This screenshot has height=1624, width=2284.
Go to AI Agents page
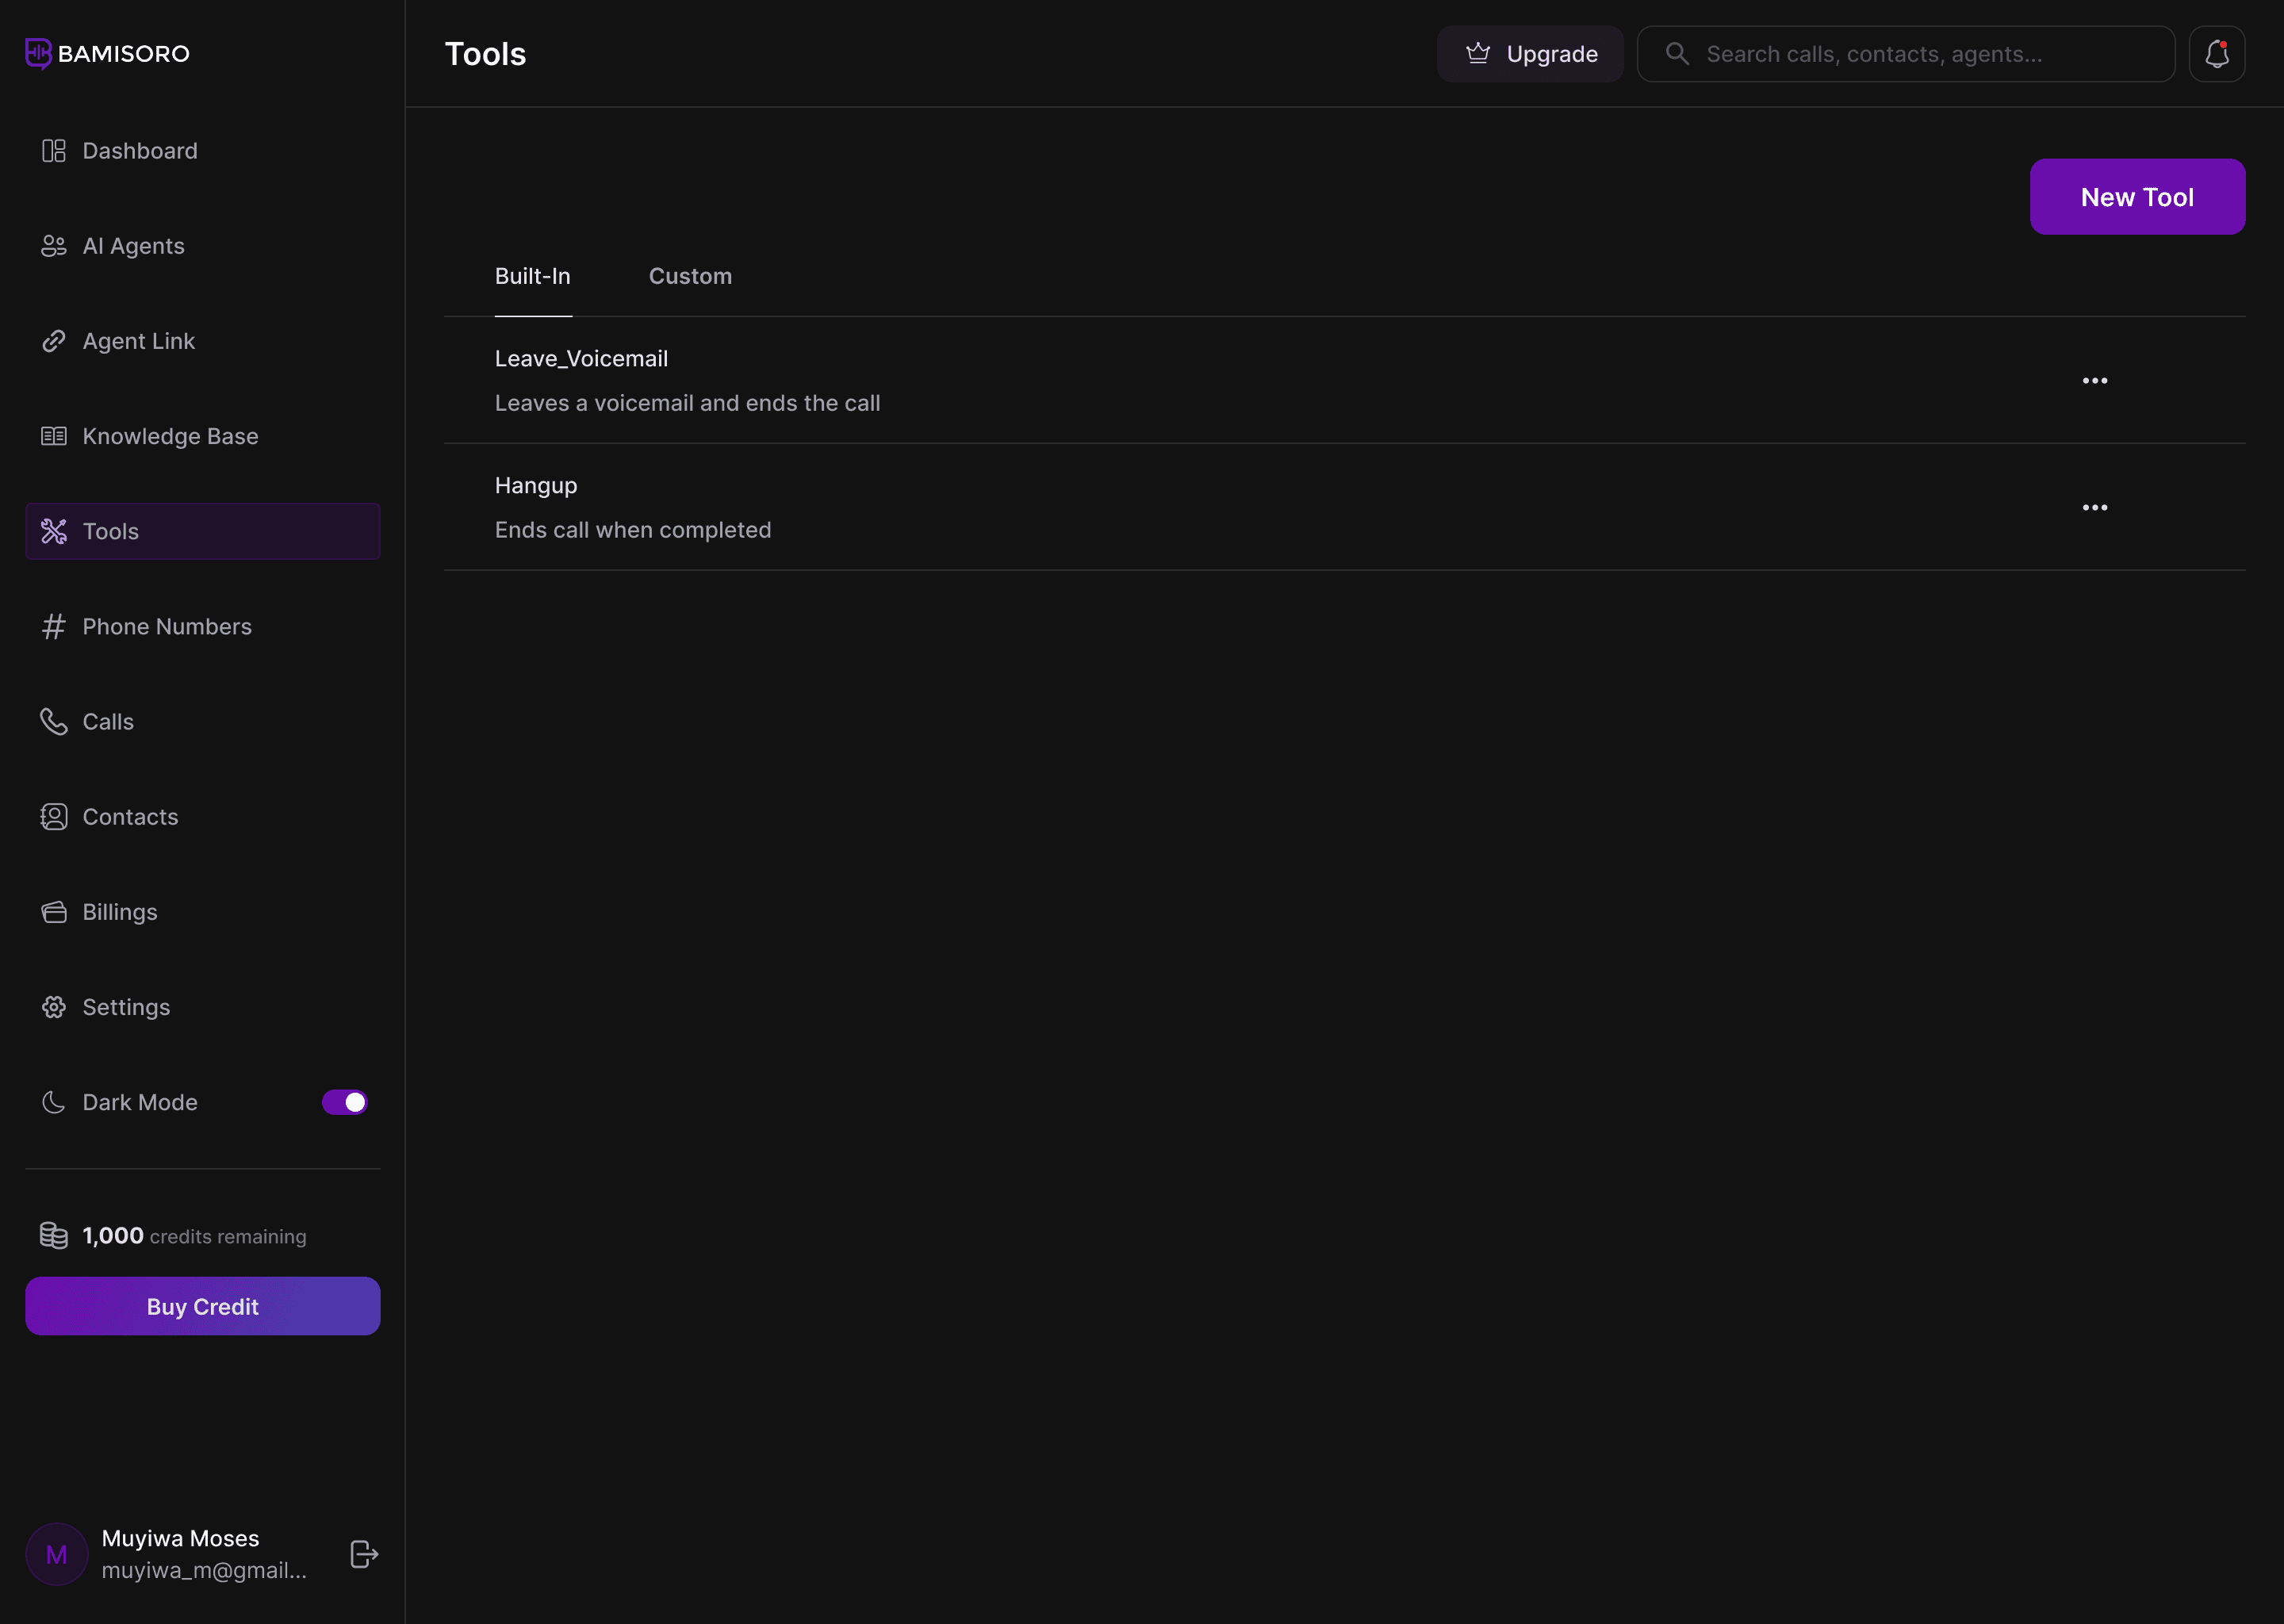point(133,246)
